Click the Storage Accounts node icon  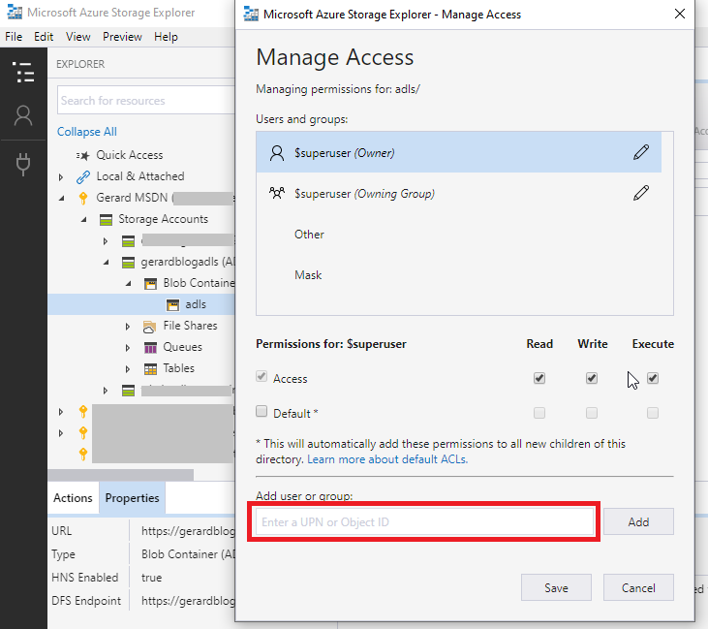107,220
